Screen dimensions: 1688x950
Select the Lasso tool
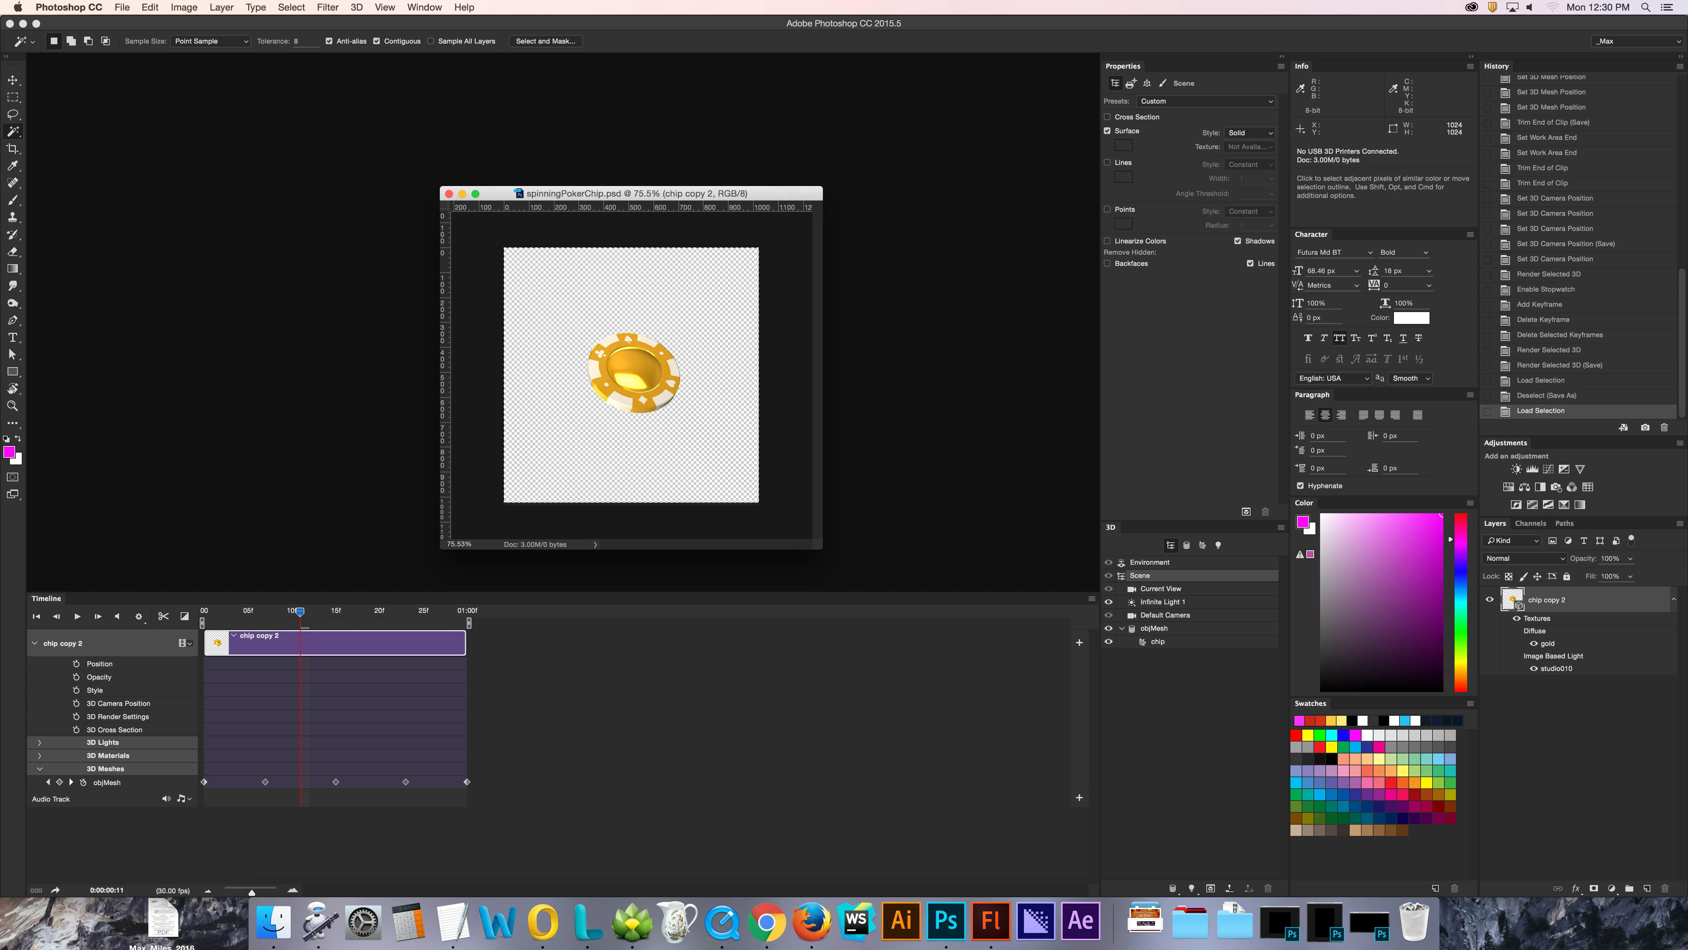pyautogui.click(x=13, y=115)
